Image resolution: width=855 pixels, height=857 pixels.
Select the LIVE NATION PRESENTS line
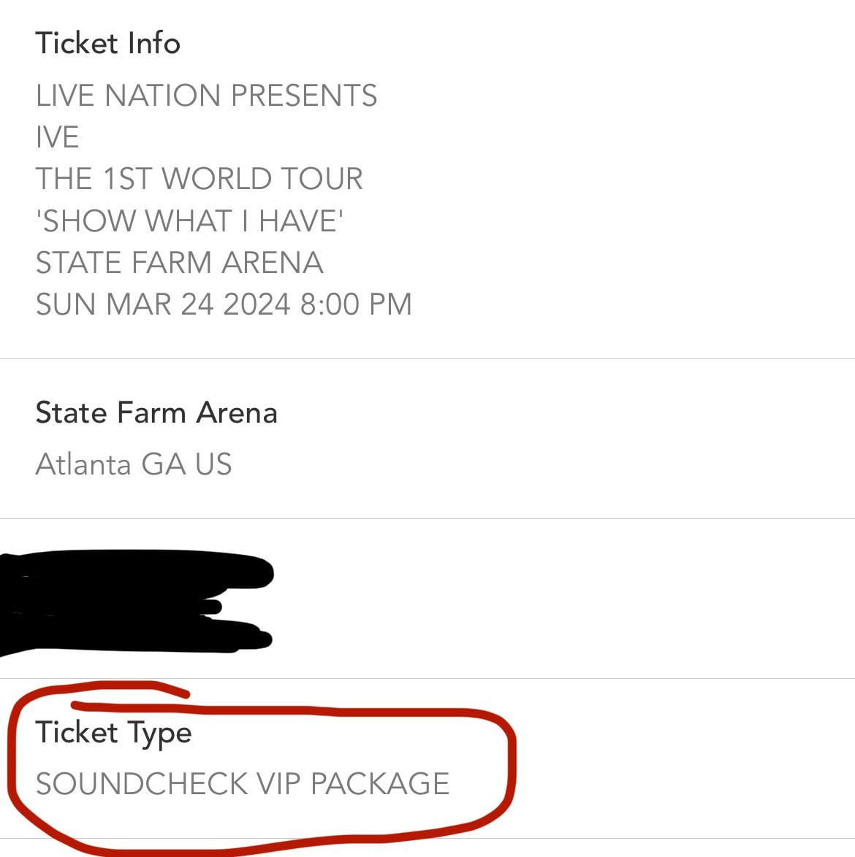tap(206, 96)
